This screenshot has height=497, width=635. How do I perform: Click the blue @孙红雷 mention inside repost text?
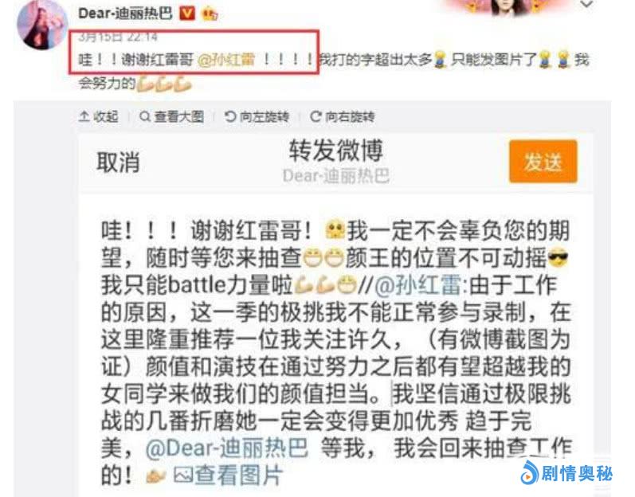coord(417,285)
